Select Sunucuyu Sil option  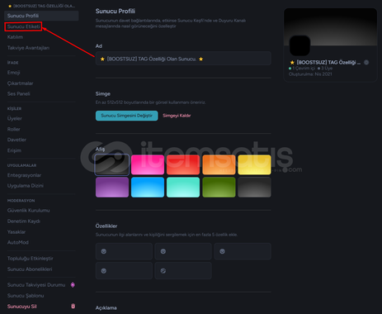click(x=22, y=307)
